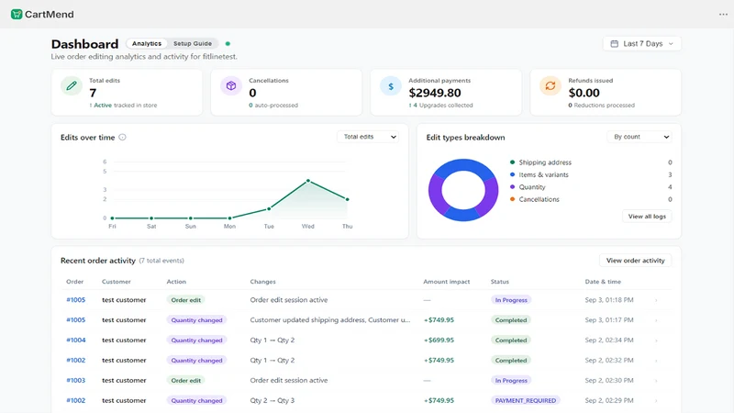Click the orange Refunds issued icon
Viewport: 734px width, 413px height.
pyautogui.click(x=550, y=86)
